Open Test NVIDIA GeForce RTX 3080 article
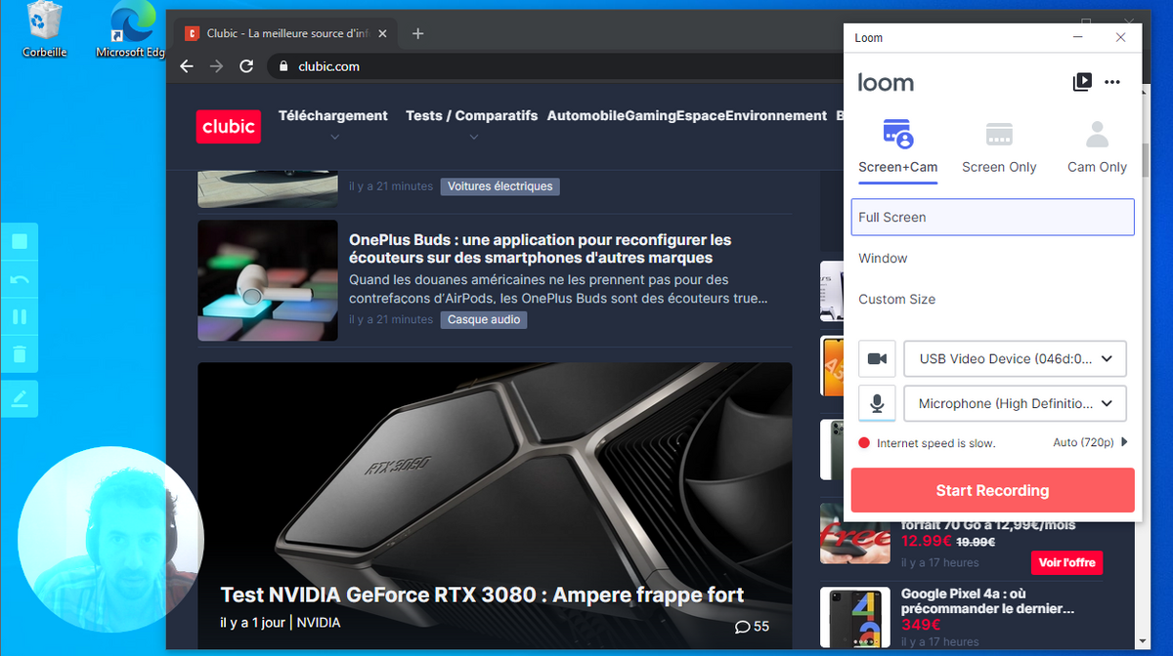 click(x=482, y=594)
